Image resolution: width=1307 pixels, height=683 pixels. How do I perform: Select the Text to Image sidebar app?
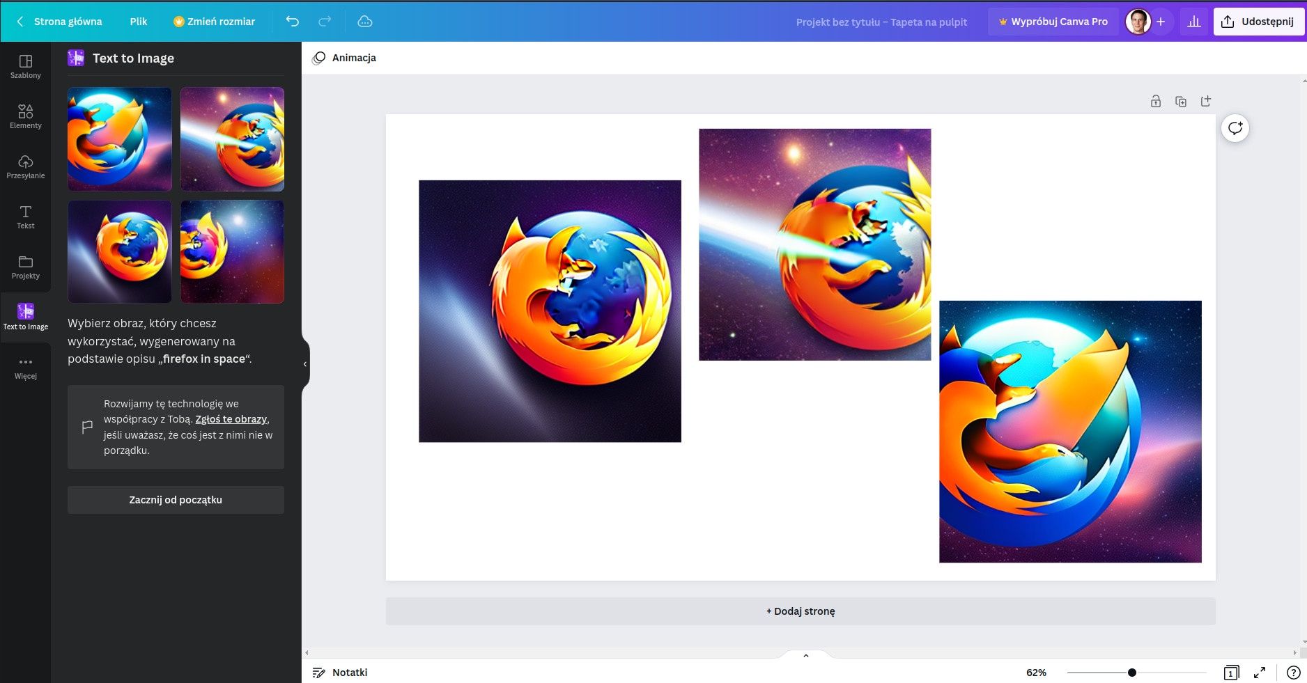(x=25, y=317)
